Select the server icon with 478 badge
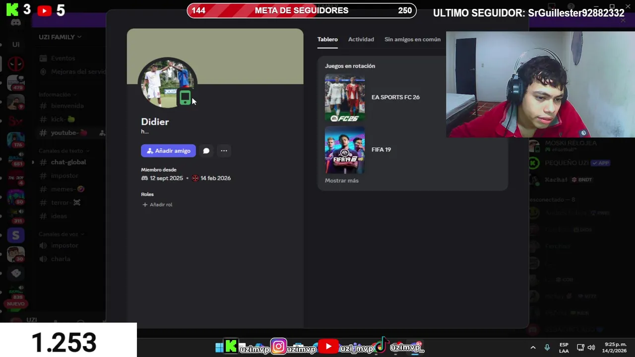 pos(15,82)
